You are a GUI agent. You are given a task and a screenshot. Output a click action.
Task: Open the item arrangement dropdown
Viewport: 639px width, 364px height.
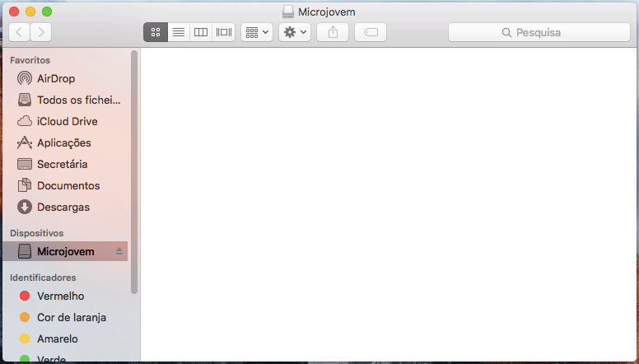point(257,32)
